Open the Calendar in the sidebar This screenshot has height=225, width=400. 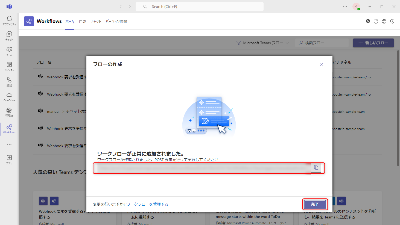(x=9, y=66)
